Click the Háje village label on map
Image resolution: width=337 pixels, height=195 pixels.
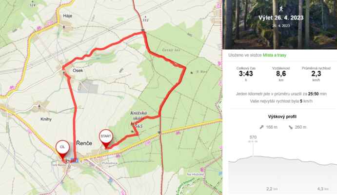tap(67, 16)
